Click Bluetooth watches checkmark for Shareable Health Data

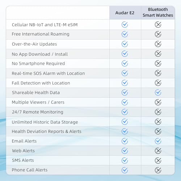click(x=158, y=93)
